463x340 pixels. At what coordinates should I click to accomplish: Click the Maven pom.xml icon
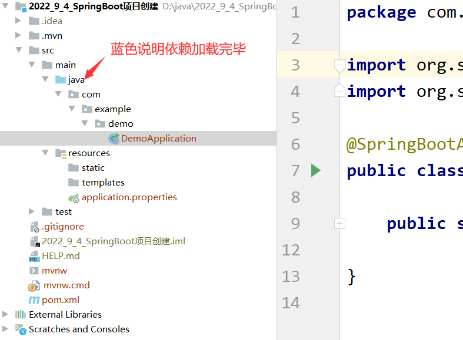pyautogui.click(x=34, y=300)
